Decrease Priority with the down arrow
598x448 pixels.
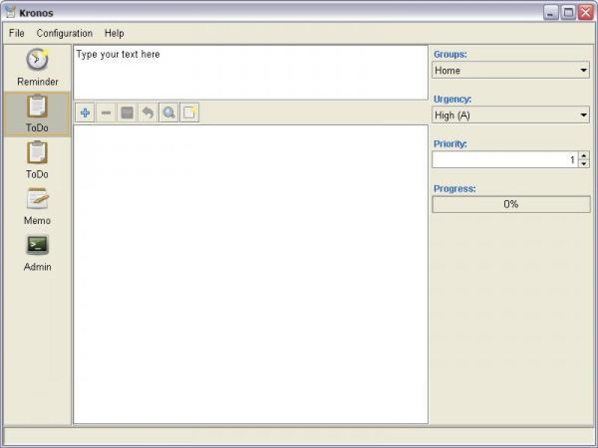point(584,164)
